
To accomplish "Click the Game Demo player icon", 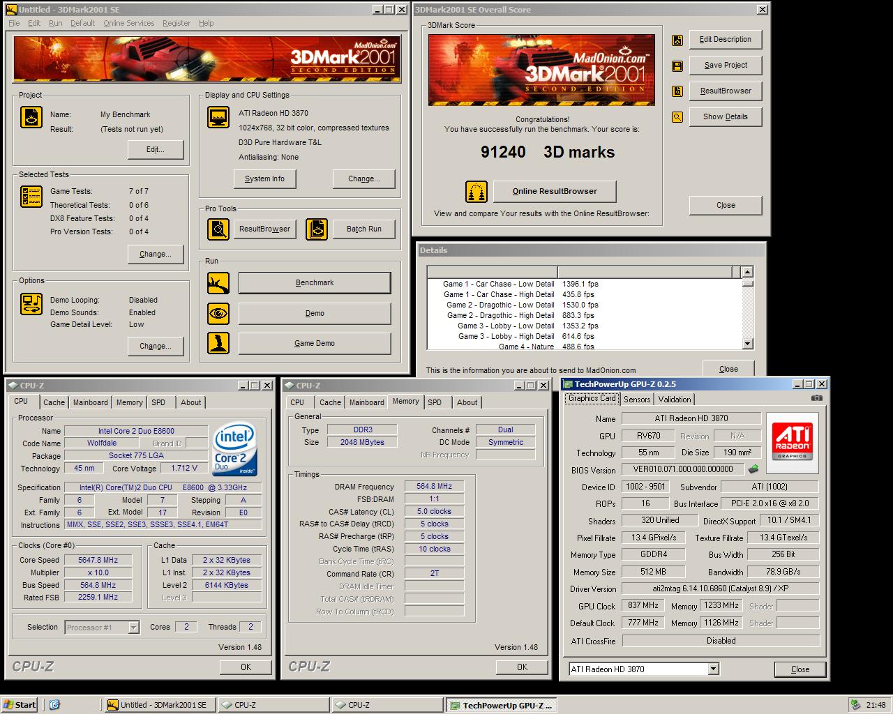I will (218, 343).
